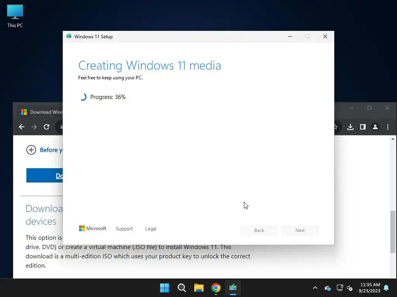Click the Microsoft logo in Setup footer
Screen dimensions: 397x297
(93, 228)
